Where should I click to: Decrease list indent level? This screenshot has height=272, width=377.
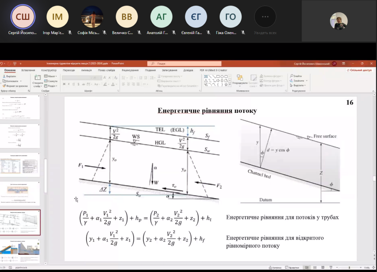pos(140,78)
